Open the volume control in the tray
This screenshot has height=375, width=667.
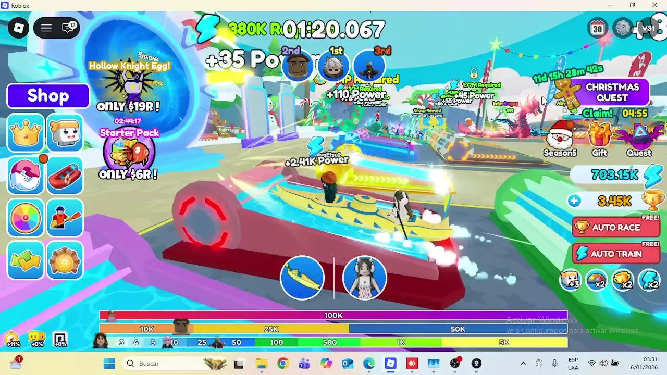tap(603, 364)
